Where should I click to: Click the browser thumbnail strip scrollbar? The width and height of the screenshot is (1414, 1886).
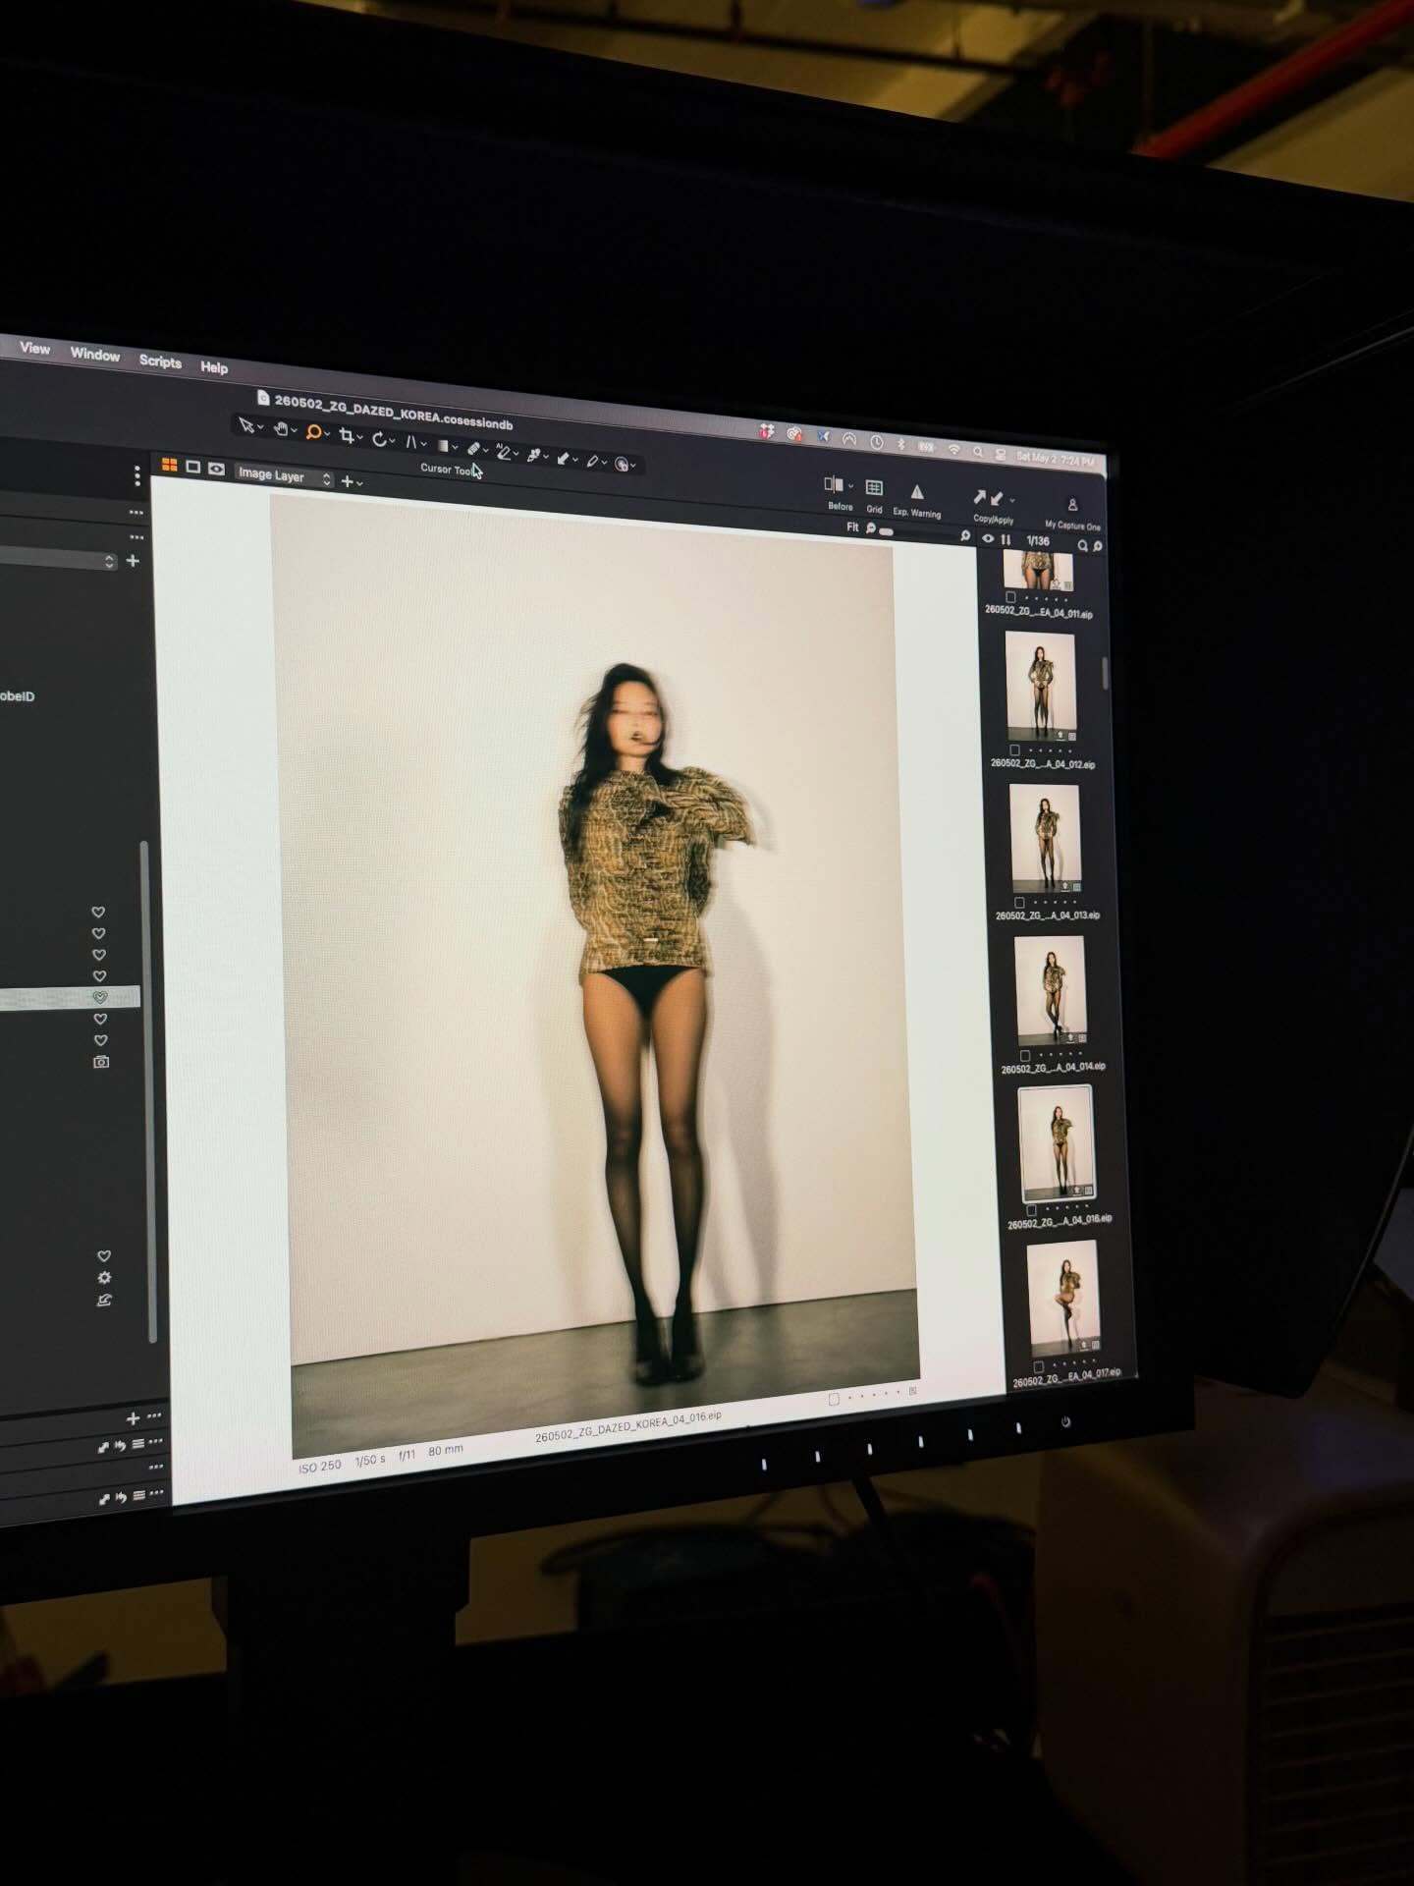1105,673
